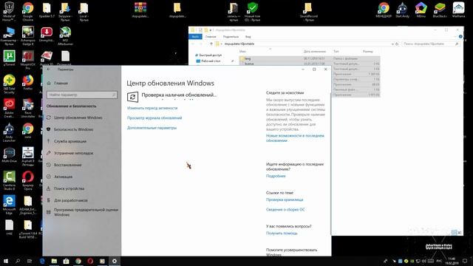Sort by 'Дата изменения' column header
Screen dimensions: 473x266
click(315, 52)
